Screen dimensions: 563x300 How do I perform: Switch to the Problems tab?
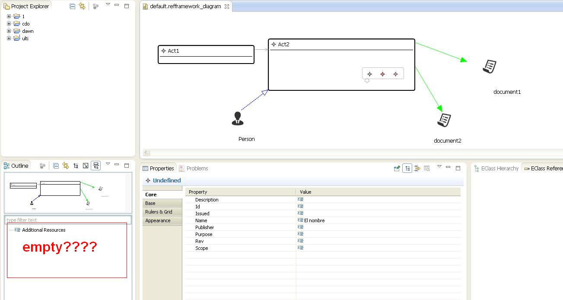click(x=194, y=168)
